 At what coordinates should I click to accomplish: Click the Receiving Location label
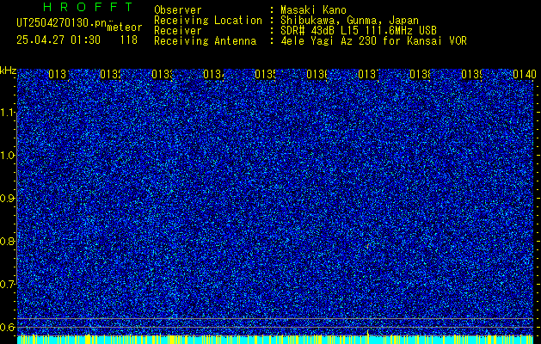click(208, 21)
